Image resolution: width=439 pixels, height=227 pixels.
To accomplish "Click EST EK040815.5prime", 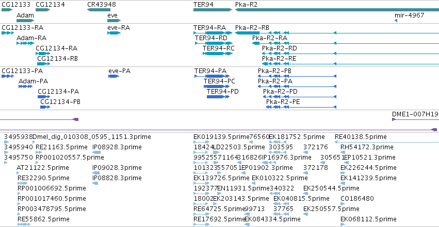I will pyautogui.click(x=301, y=199).
